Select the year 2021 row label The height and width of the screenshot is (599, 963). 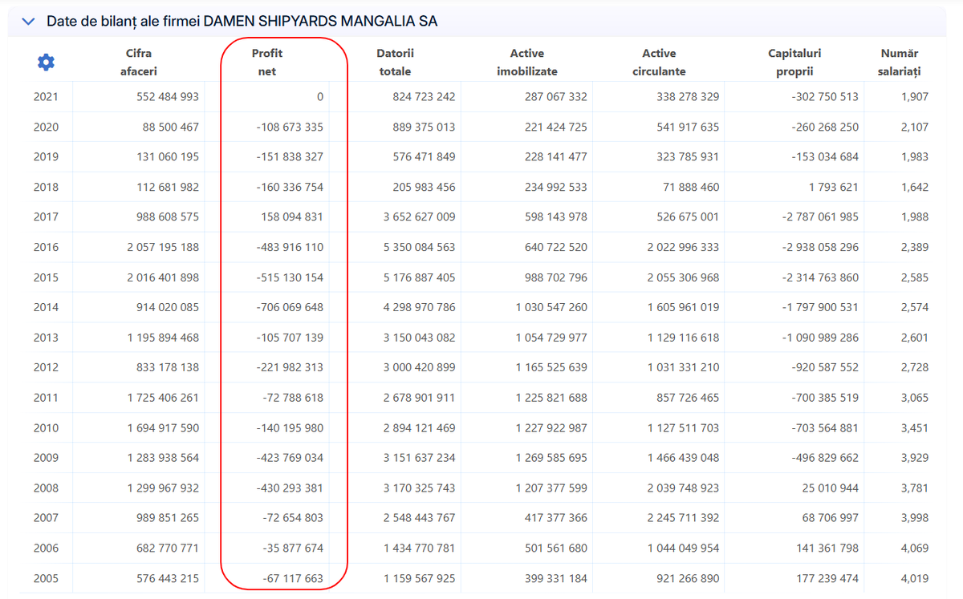tap(46, 97)
